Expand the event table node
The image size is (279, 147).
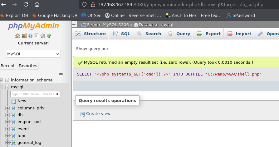(x=7, y=129)
